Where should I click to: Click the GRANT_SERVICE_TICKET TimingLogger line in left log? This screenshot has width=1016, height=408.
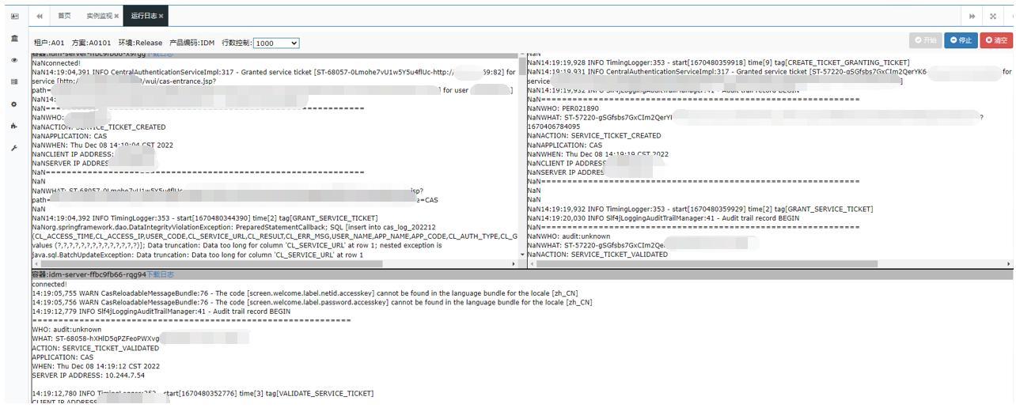[x=205, y=218]
